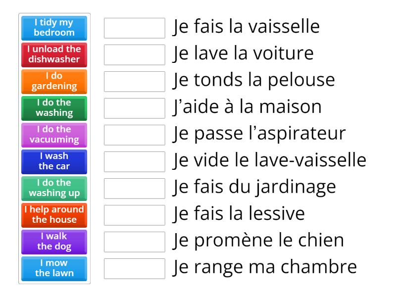Click the 'I do the vacuuming' tile
The image size is (396, 297).
tap(54, 135)
